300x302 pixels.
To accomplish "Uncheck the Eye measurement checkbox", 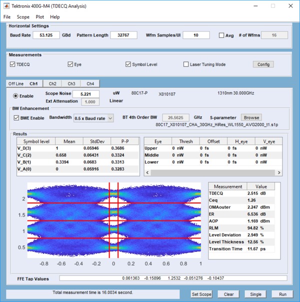I will pos(70,64).
